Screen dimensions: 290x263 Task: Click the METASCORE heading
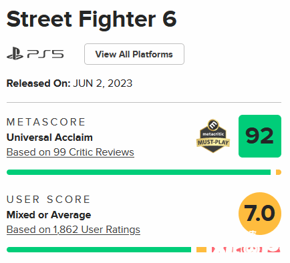tap(46, 122)
